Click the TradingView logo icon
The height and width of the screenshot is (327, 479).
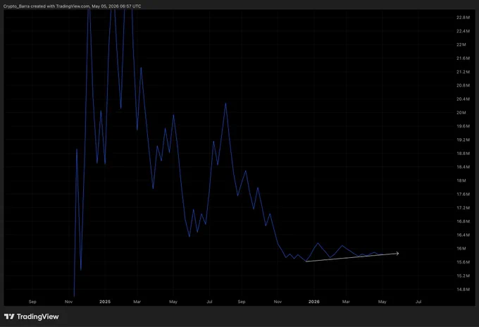[9, 316]
